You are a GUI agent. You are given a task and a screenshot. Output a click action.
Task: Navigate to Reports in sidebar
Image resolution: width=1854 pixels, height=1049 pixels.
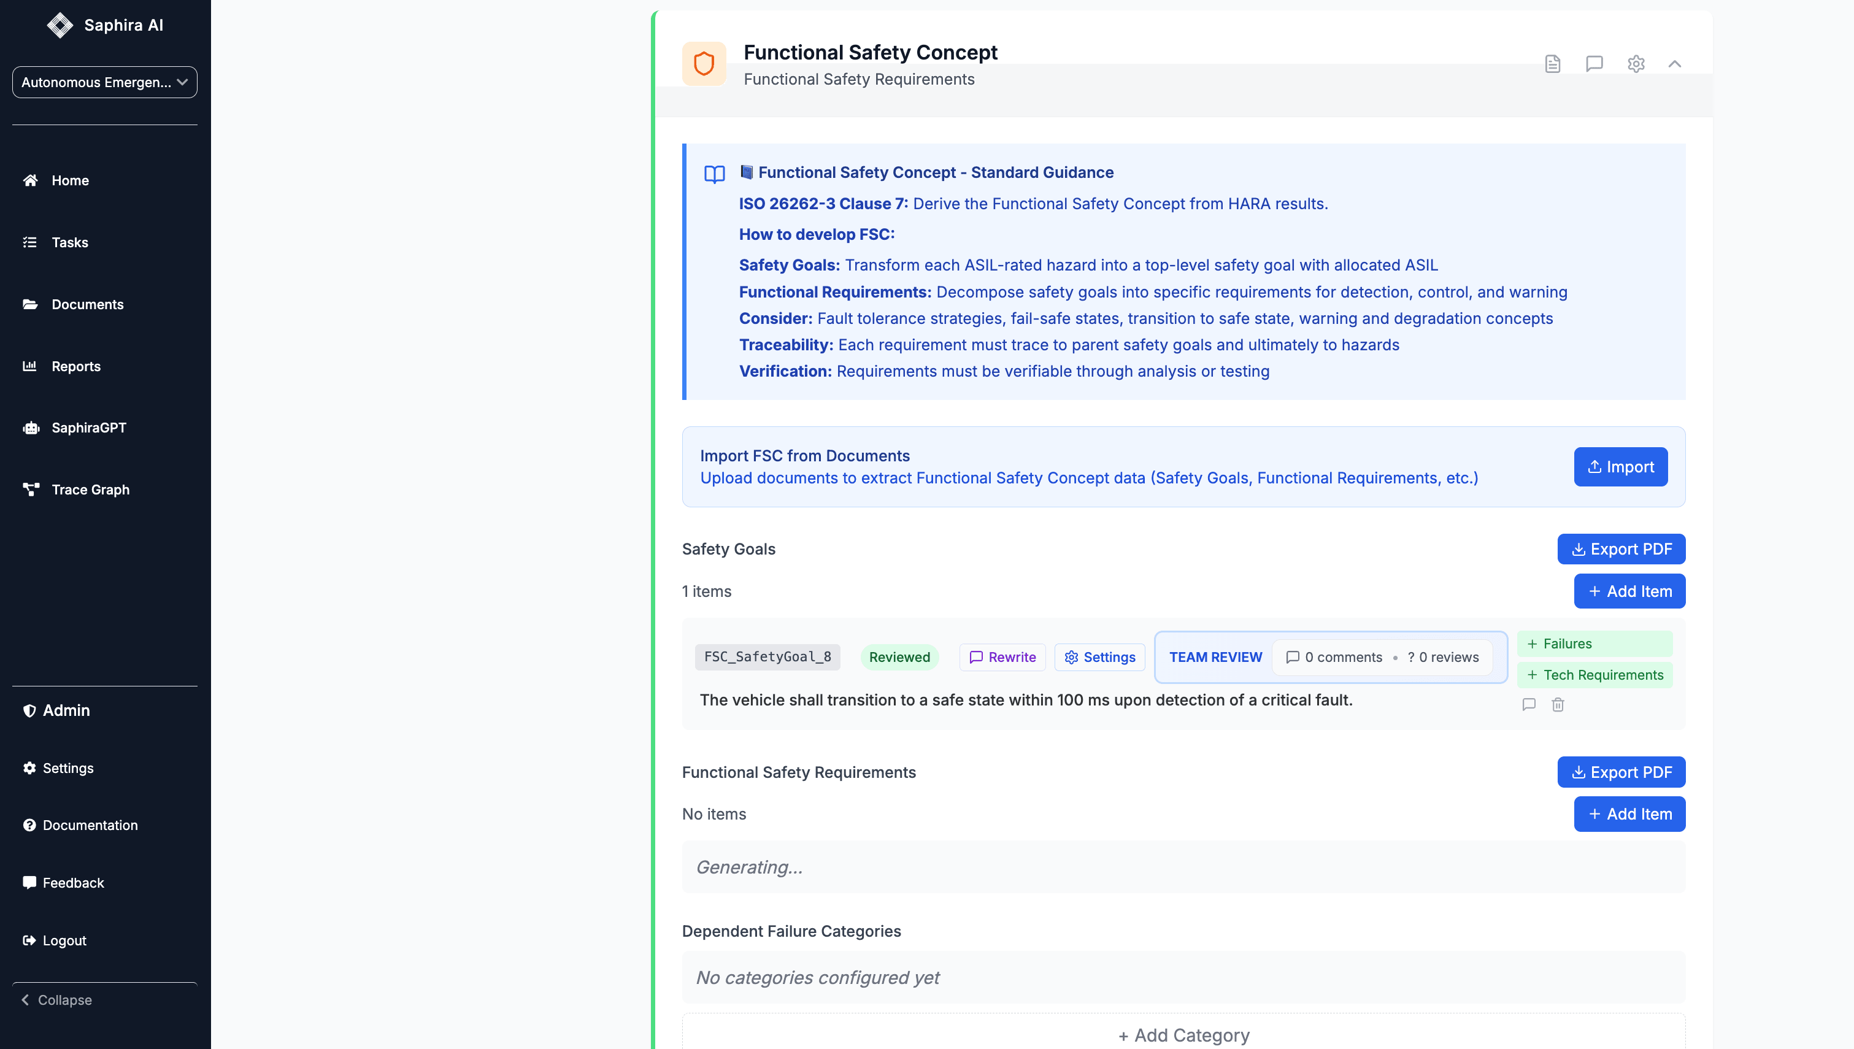pyautogui.click(x=75, y=366)
